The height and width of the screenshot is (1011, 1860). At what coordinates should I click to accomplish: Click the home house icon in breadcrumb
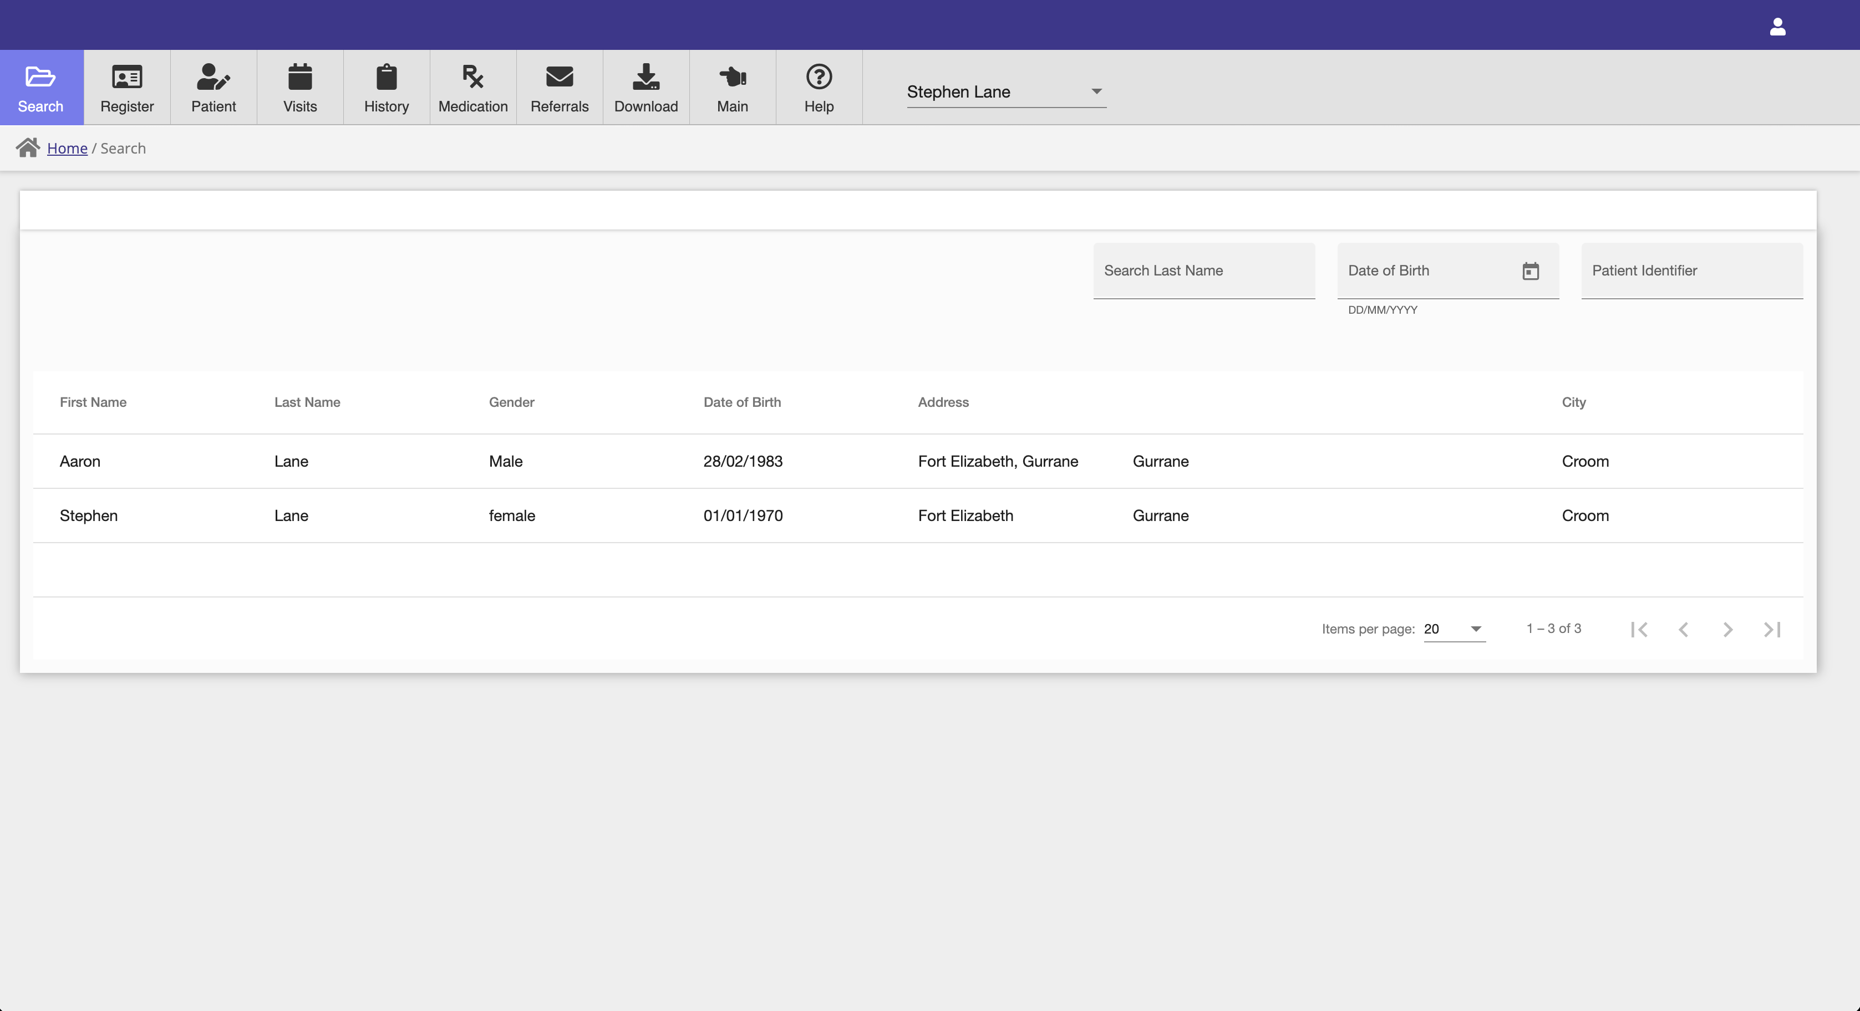28,147
